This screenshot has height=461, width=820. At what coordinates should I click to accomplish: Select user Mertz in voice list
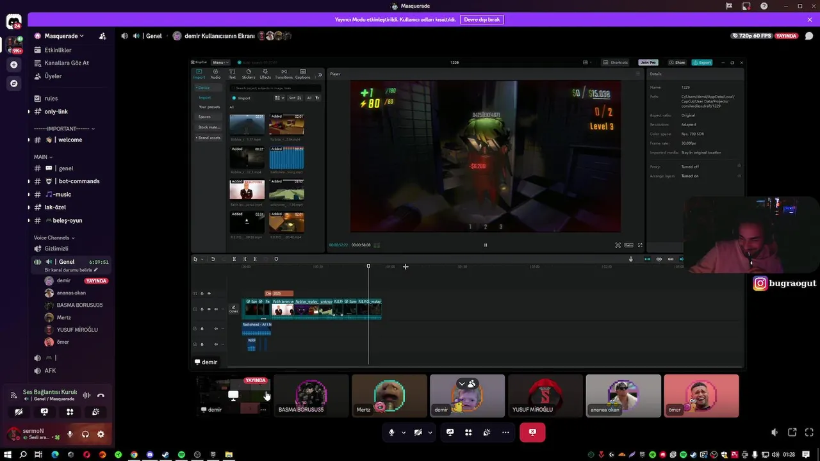click(x=63, y=317)
